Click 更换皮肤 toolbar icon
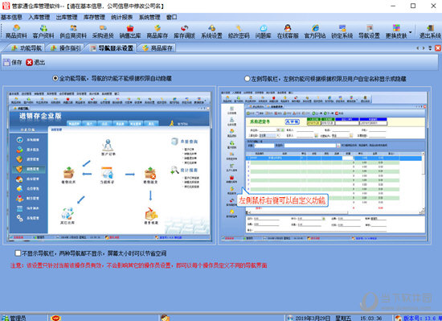Viewport: 442px width, 321px height. pyautogui.click(x=396, y=31)
